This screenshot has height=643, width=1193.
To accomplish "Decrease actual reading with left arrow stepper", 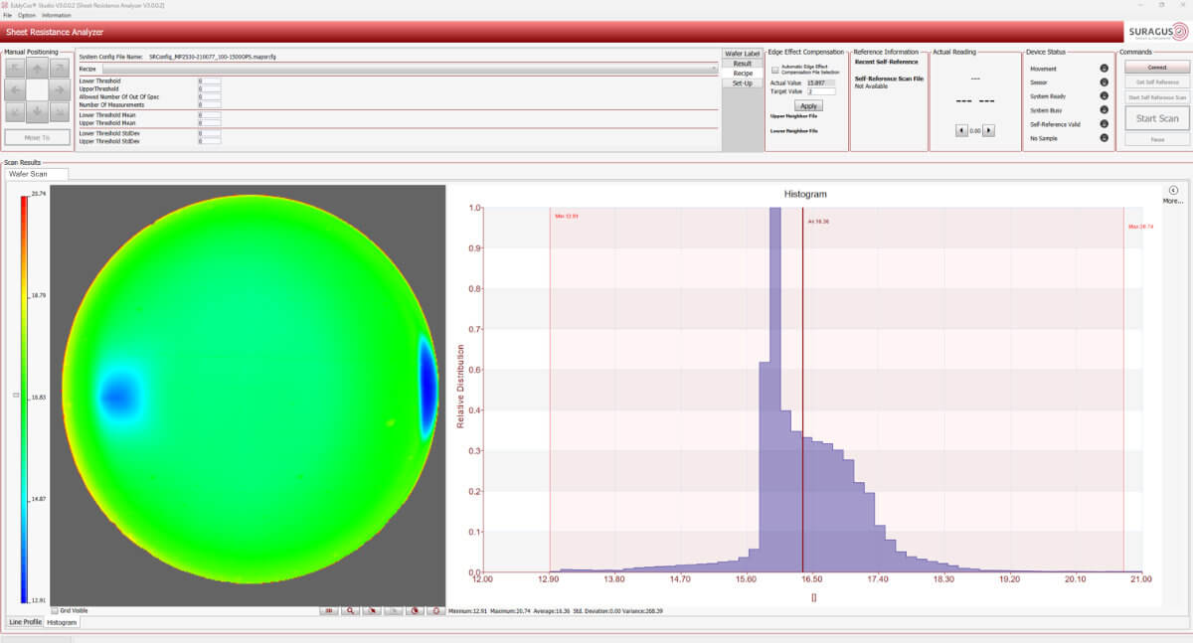I will coord(961,130).
